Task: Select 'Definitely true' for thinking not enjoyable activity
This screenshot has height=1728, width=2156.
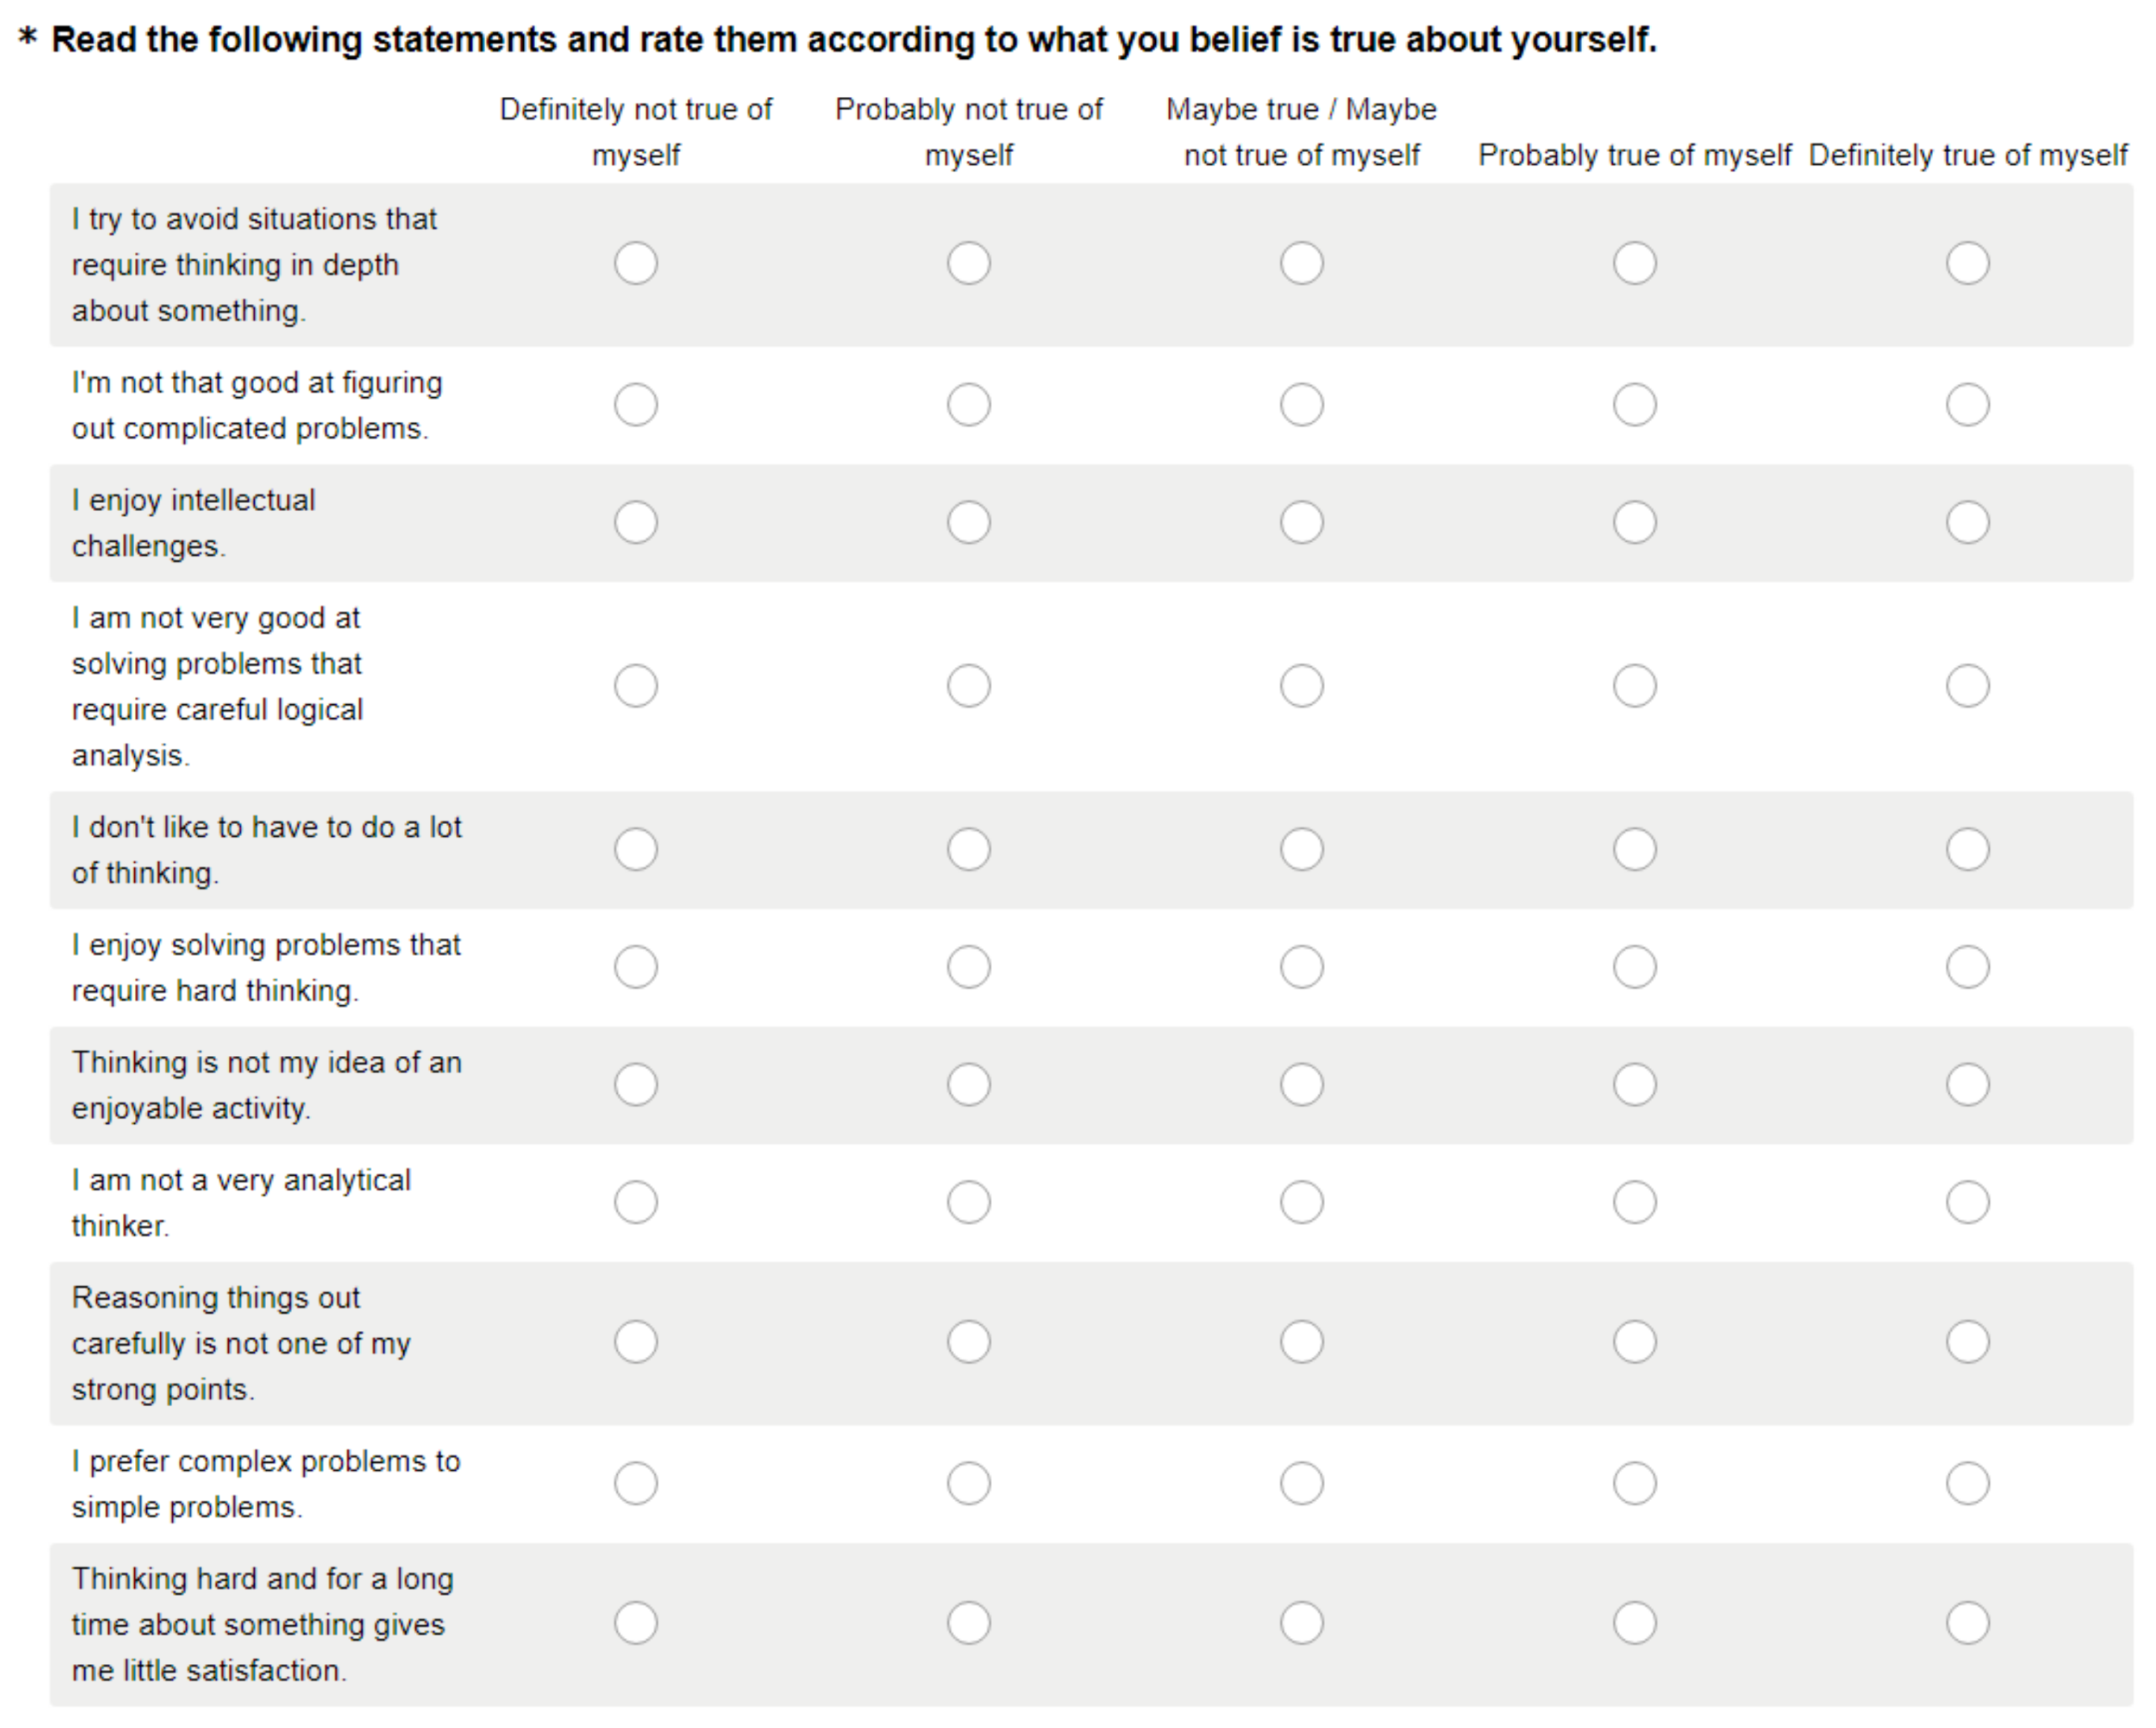Action: [x=1967, y=1084]
